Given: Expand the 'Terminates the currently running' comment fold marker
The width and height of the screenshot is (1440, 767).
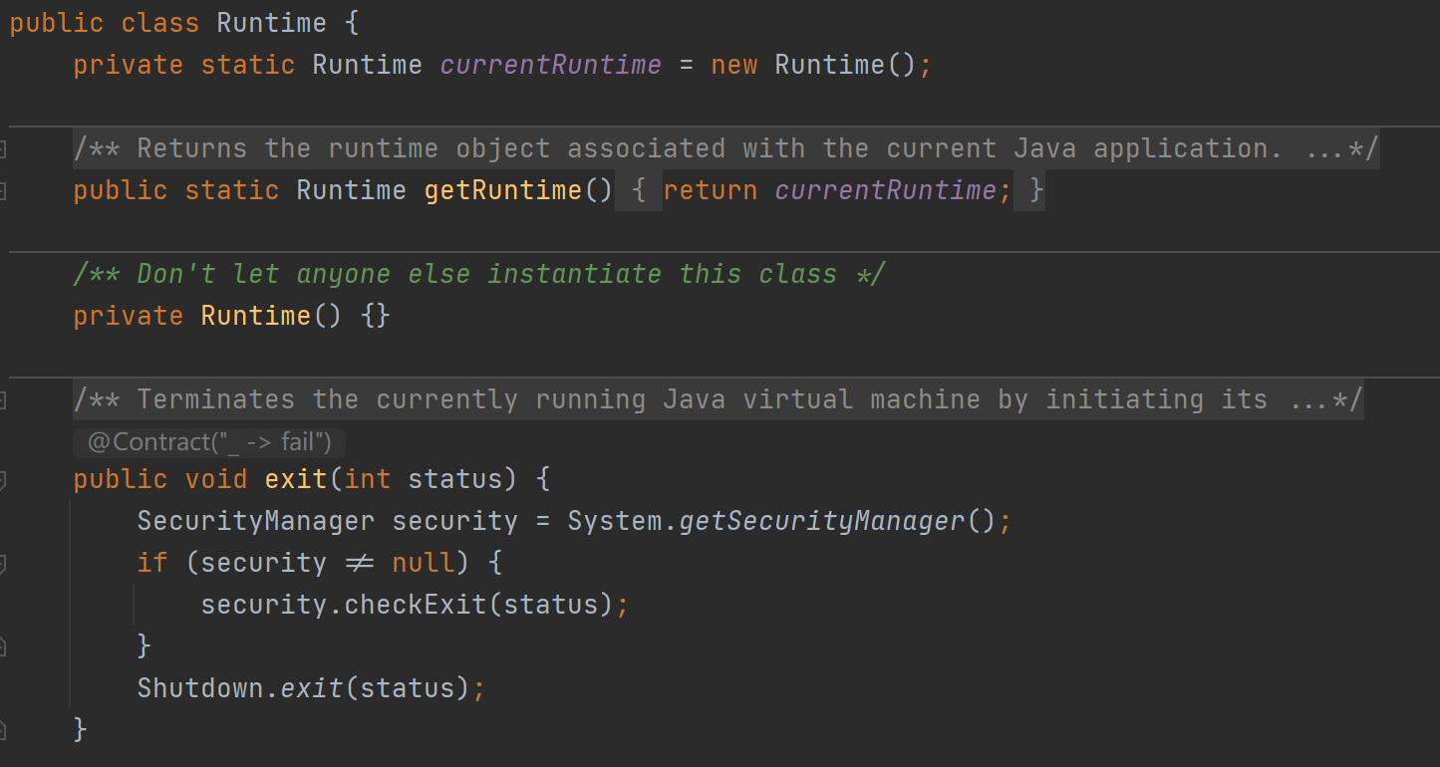Looking at the screenshot, I should 3,400.
